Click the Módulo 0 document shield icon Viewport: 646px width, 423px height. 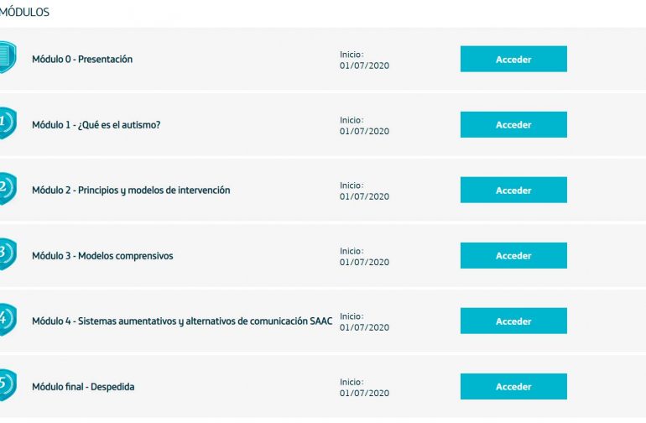8,57
